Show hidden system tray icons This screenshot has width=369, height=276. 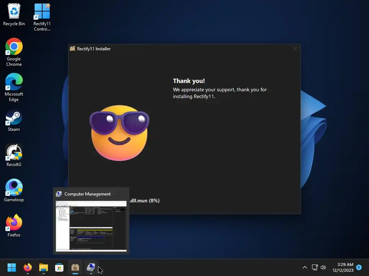point(305,267)
